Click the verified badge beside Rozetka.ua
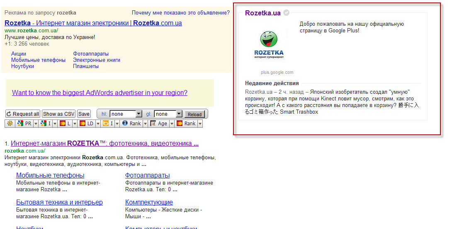The height and width of the screenshot is (229, 452). 286,13
